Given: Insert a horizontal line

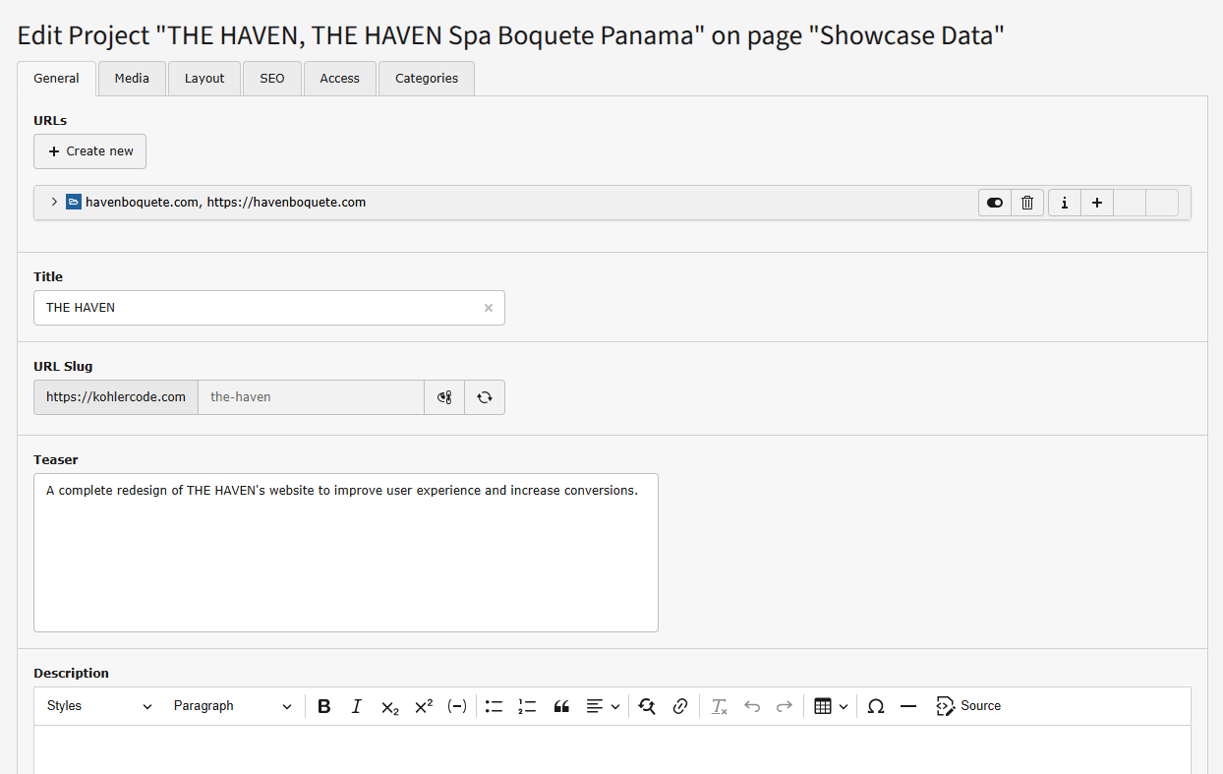Looking at the screenshot, I should 908,706.
